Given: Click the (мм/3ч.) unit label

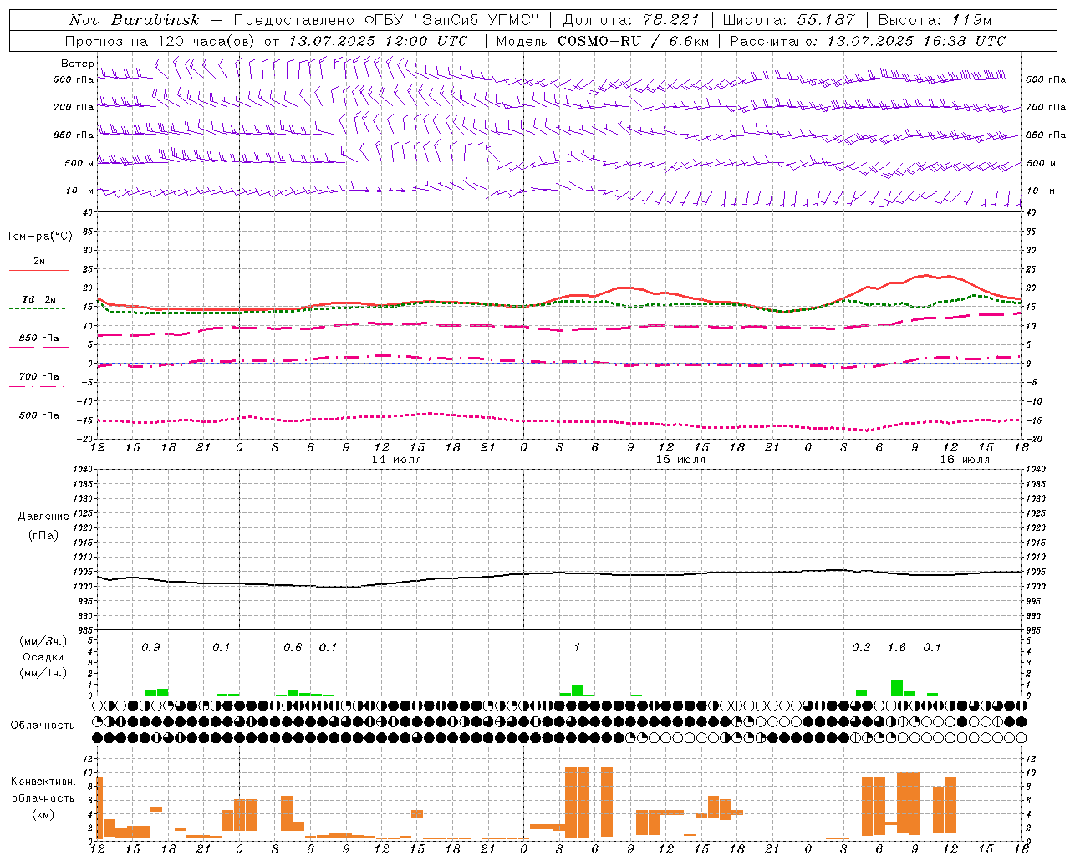Looking at the screenshot, I should (x=43, y=641).
